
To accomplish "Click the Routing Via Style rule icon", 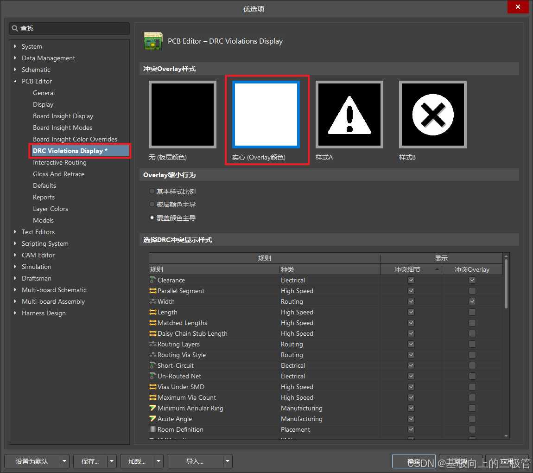I will point(153,355).
